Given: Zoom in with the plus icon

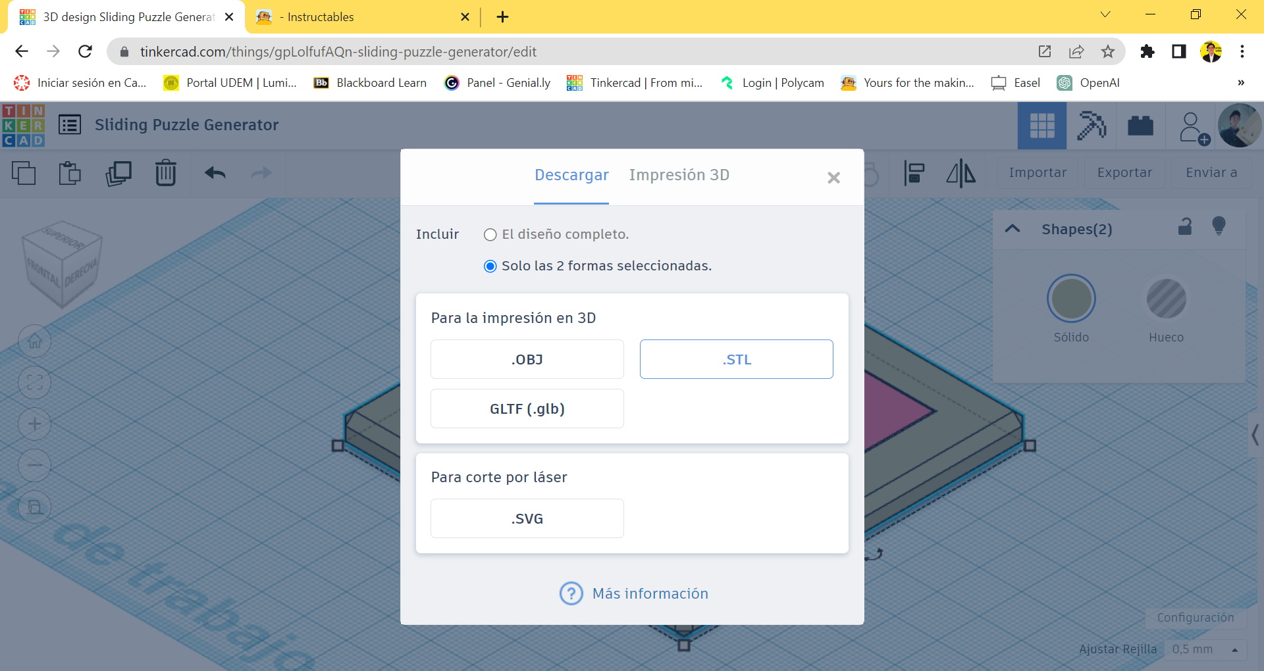Looking at the screenshot, I should 35,424.
